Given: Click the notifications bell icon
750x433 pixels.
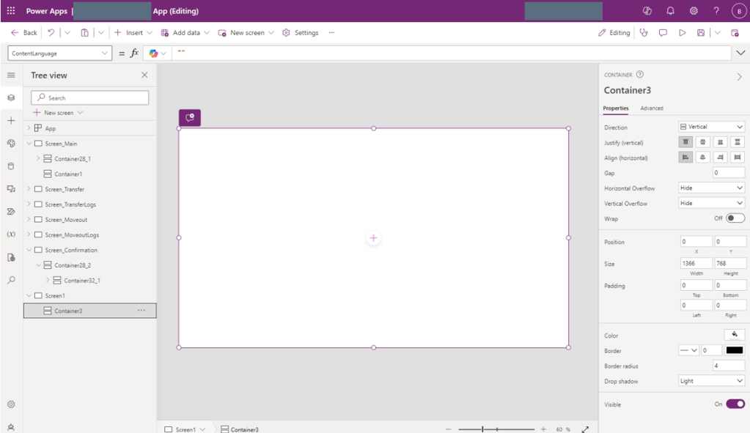Looking at the screenshot, I should pos(670,11).
